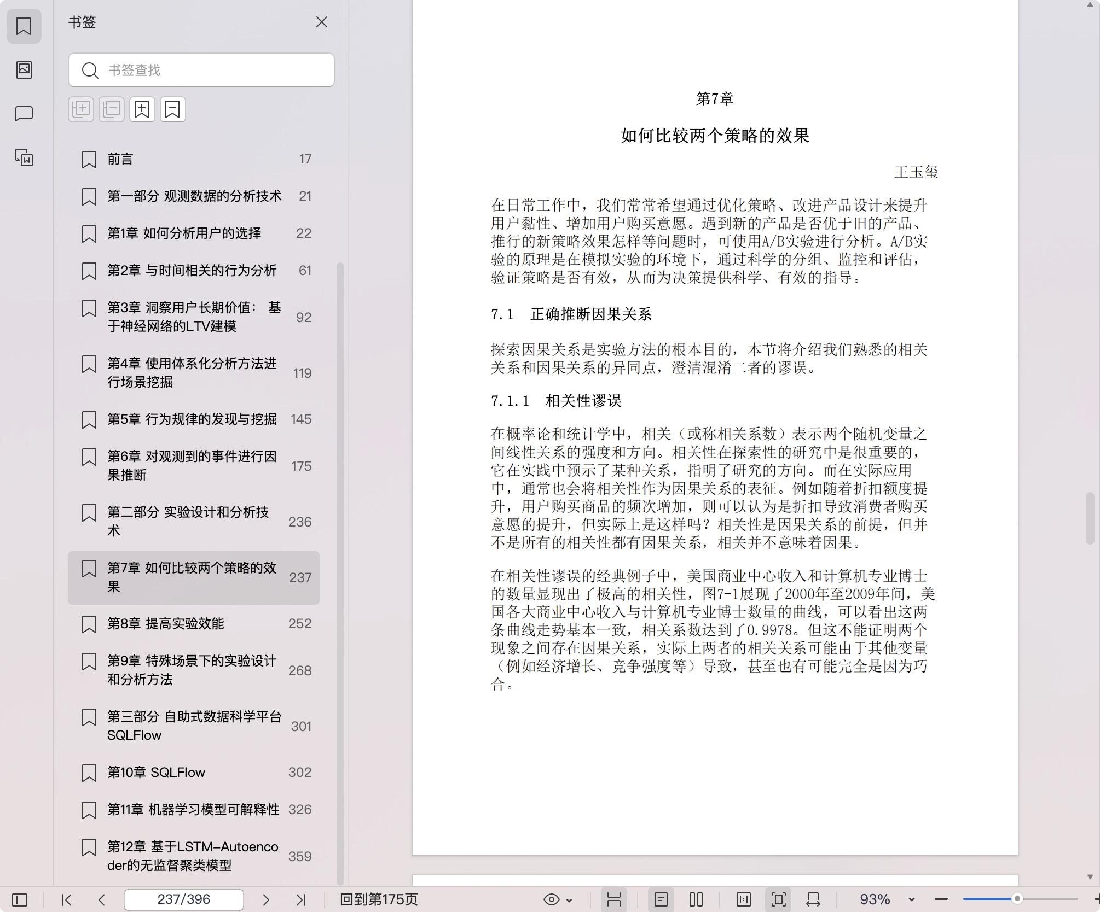Click the convert to Word sidebar icon
The width and height of the screenshot is (1100, 912).
click(x=24, y=157)
